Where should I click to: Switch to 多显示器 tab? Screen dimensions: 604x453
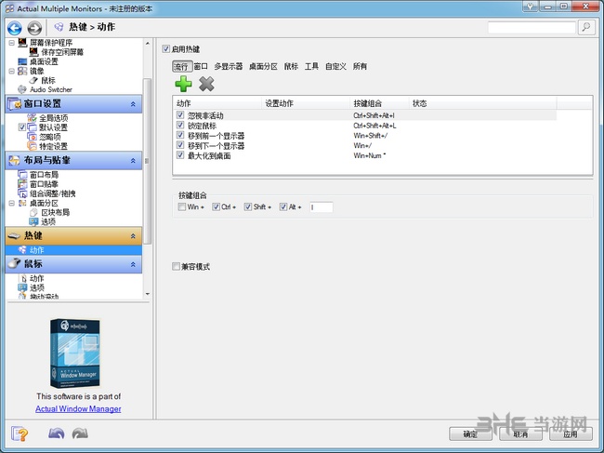click(x=229, y=66)
